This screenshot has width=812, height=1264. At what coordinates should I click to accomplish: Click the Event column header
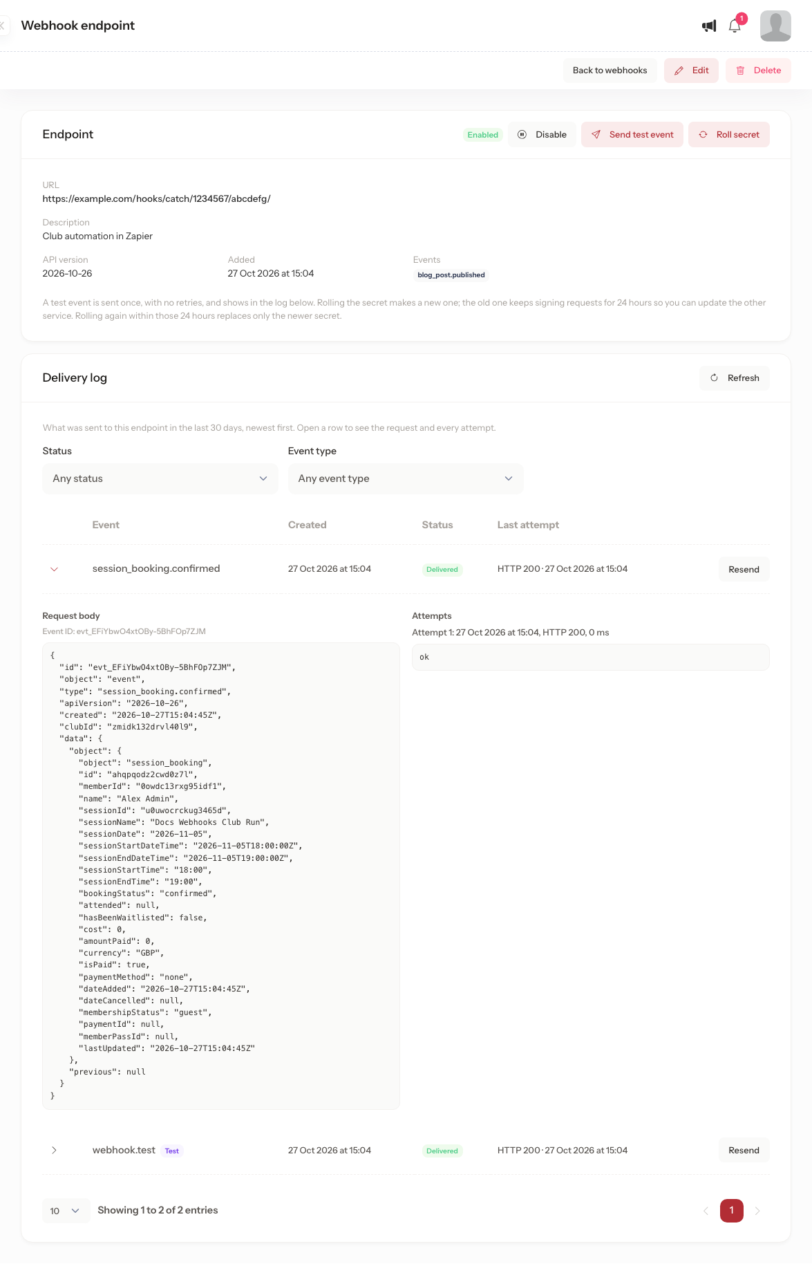click(x=106, y=526)
